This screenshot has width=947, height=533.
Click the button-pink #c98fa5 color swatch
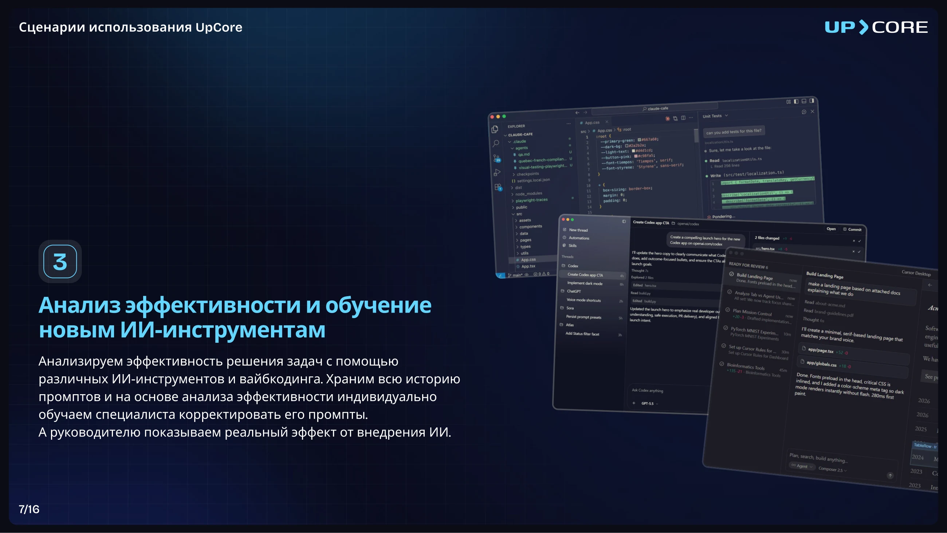tap(636, 156)
